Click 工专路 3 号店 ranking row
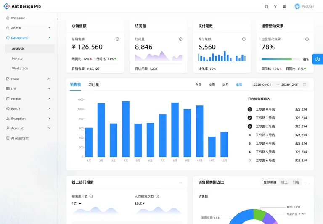The height and width of the screenshot is (224, 323). click(277, 135)
